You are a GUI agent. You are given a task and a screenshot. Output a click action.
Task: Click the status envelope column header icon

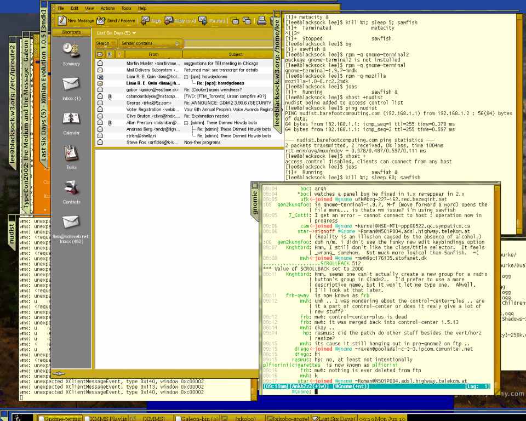100,54
